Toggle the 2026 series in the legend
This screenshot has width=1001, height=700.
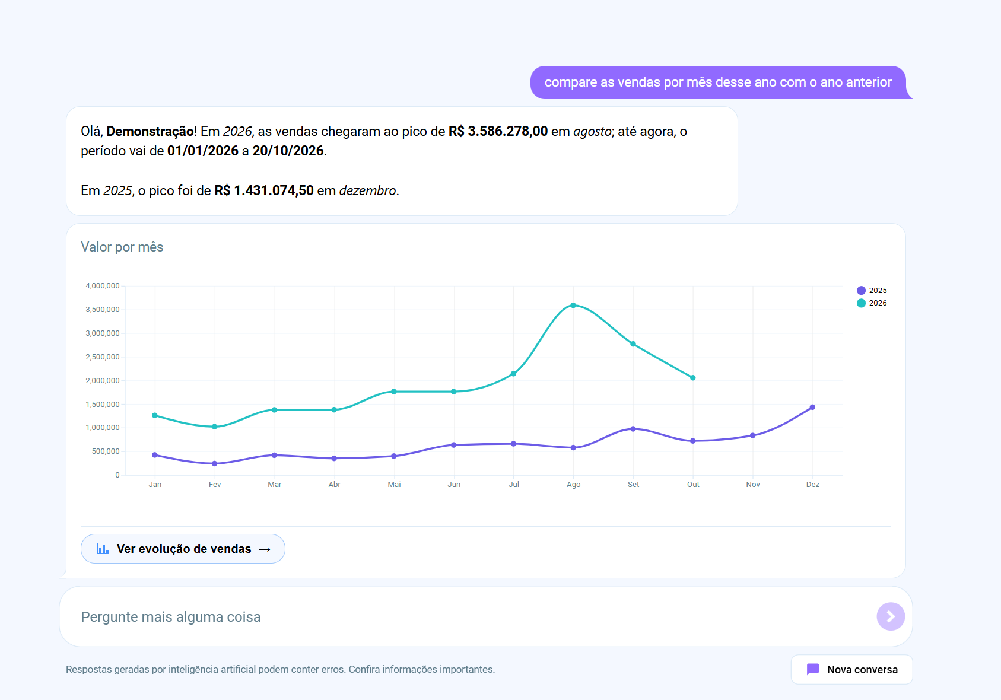pyautogui.click(x=872, y=303)
